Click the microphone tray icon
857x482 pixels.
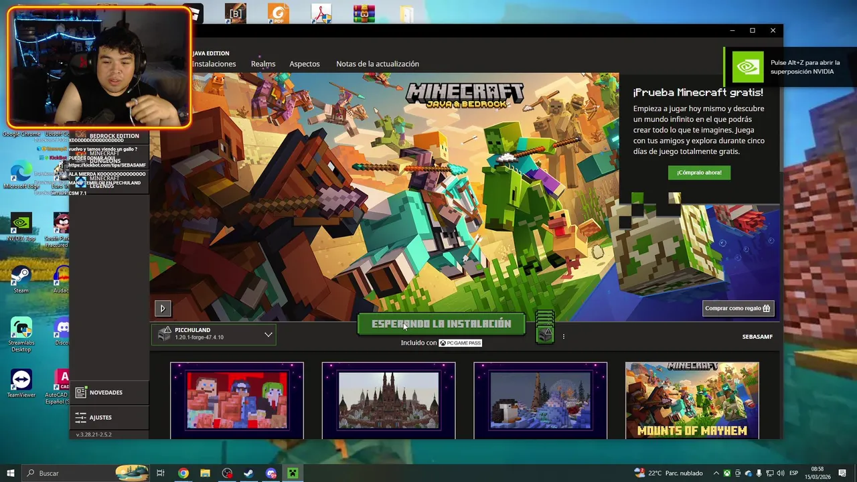(759, 473)
